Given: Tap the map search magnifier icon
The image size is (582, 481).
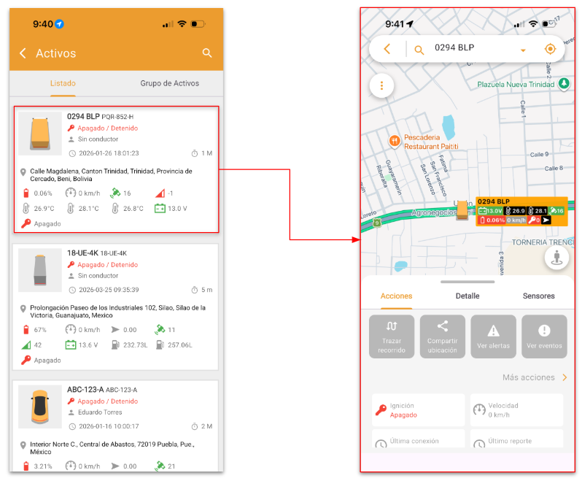Looking at the screenshot, I should pyautogui.click(x=419, y=50).
